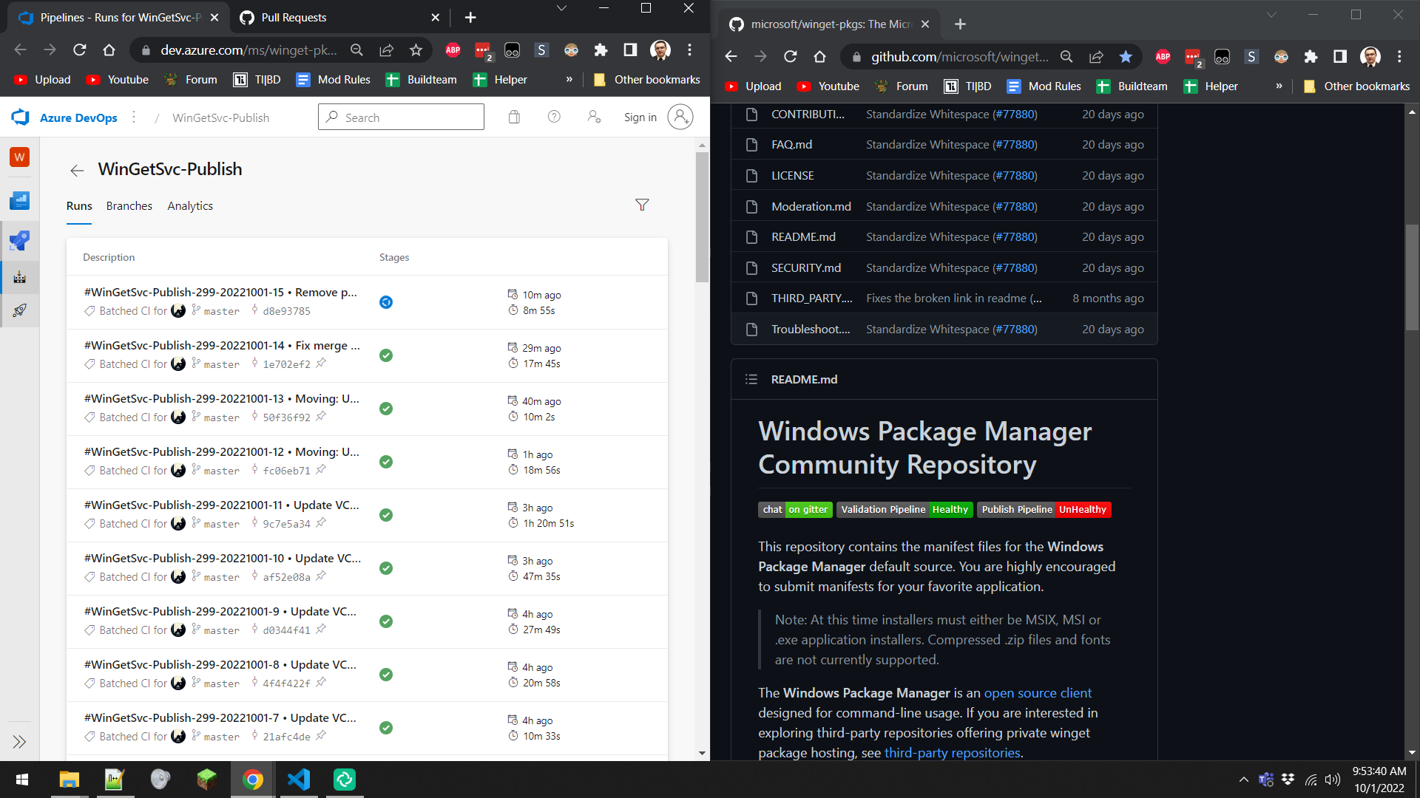
Task: Click the pipeline runs vertical scrollbar
Action: pyautogui.click(x=702, y=217)
